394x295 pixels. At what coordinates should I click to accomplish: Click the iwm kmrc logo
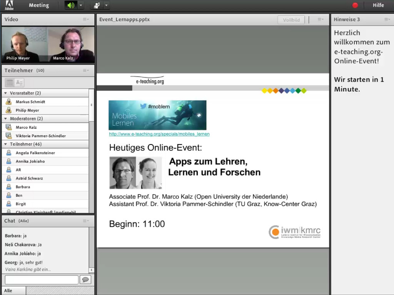pos(294,232)
